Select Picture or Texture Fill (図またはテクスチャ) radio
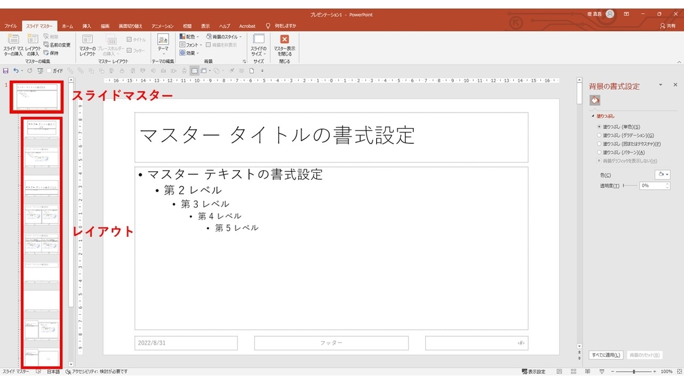The image size is (684, 384). [599, 144]
